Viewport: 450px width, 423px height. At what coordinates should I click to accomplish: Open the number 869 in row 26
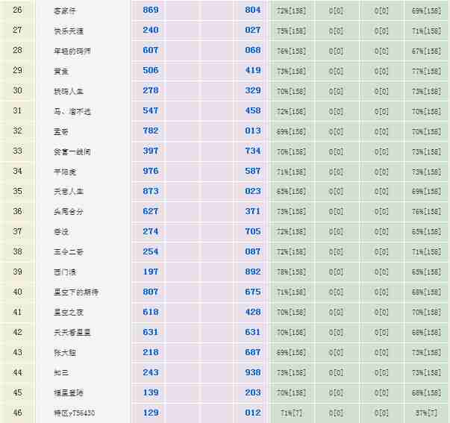(x=151, y=10)
